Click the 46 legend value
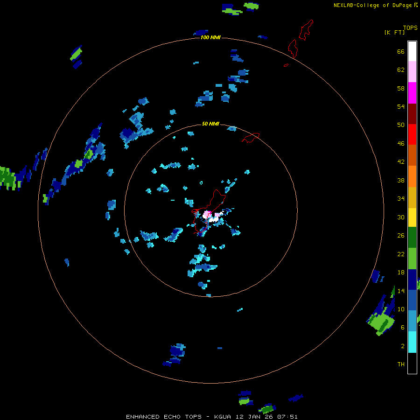 [401, 144]
